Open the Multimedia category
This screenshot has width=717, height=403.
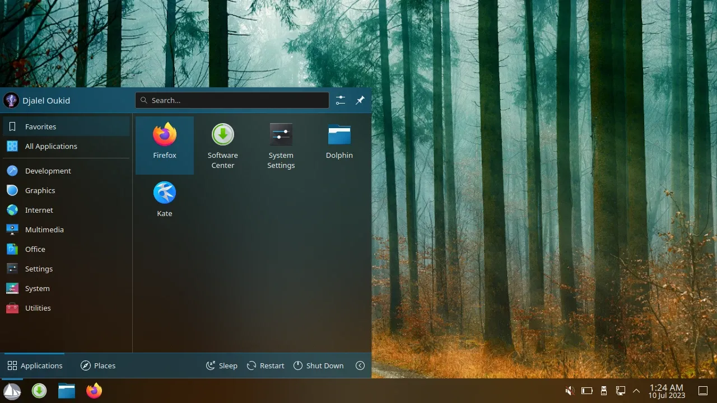click(66, 229)
